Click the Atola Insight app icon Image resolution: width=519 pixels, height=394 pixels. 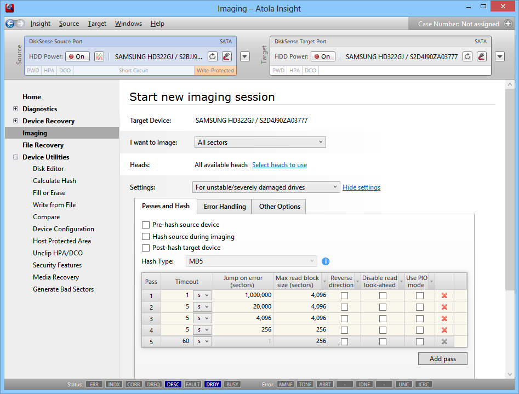(x=10, y=8)
